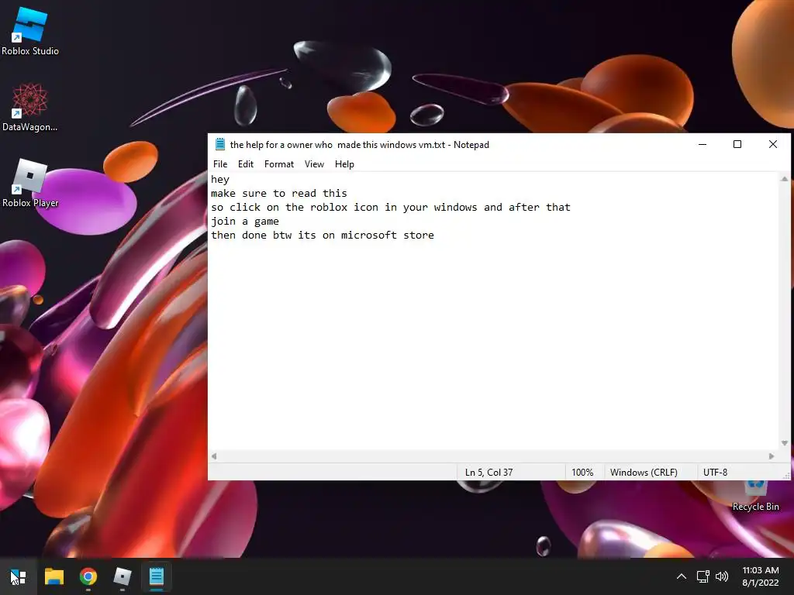Viewport: 794px width, 595px height.
Task: Open the Roblox Studio desktop shortcut
Action: click(x=30, y=31)
